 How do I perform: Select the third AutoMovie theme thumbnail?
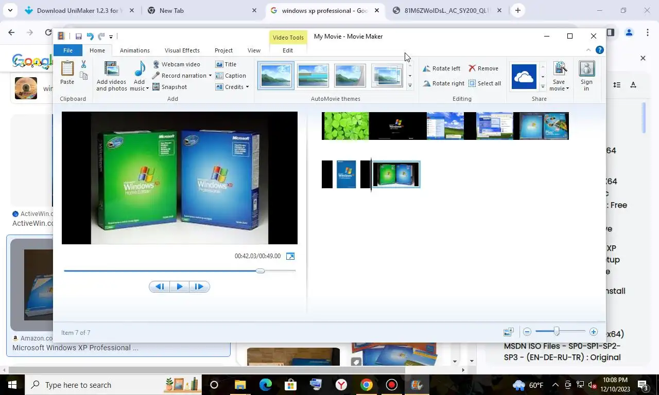pyautogui.click(x=350, y=76)
